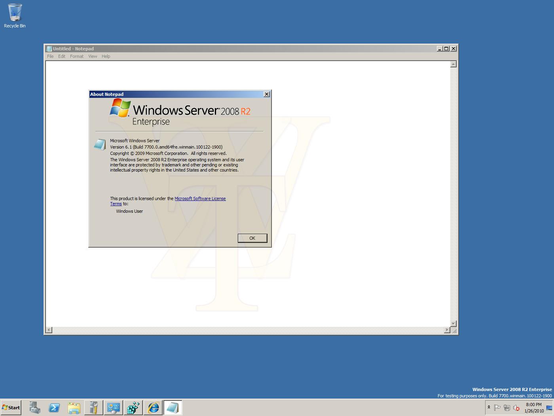554x416 pixels.
Task: Close the About Notepad dialog
Action: pos(267,94)
